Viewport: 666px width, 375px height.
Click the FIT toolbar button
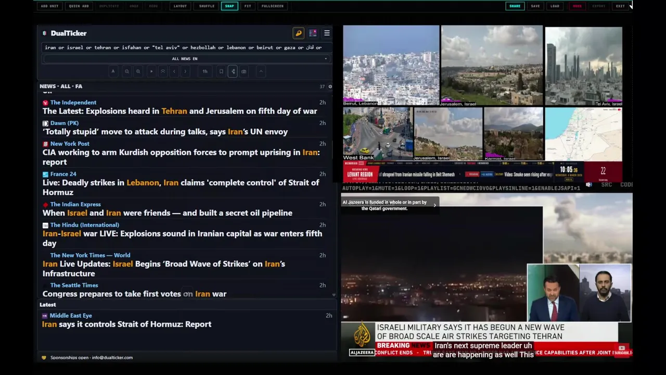coord(248,6)
